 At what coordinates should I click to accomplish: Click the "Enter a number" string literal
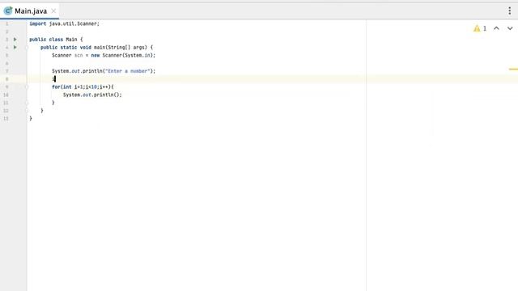pos(128,71)
